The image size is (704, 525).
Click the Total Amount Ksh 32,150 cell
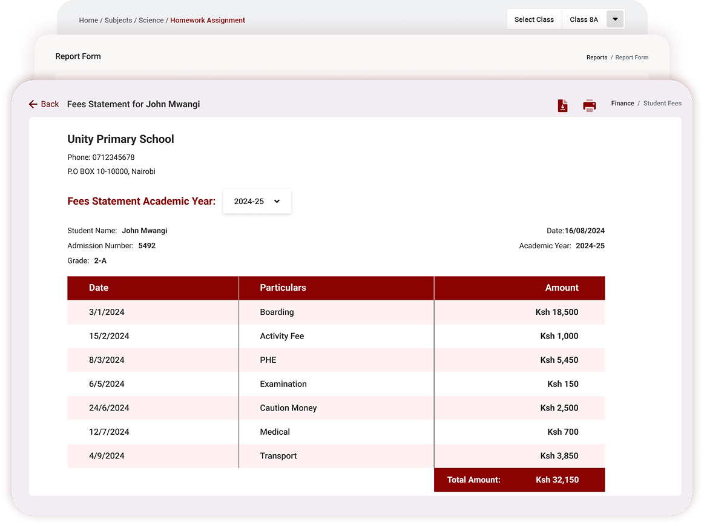pyautogui.click(x=519, y=480)
